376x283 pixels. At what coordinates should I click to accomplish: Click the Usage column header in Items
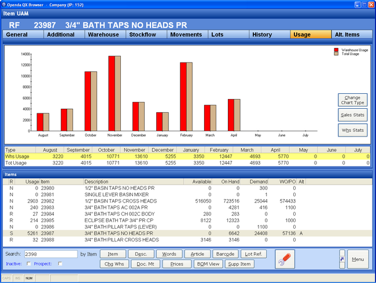pos(27,182)
